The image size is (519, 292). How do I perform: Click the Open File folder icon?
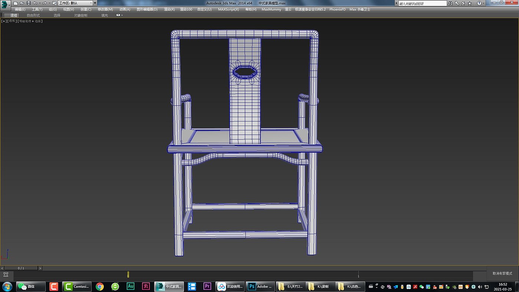[22, 3]
